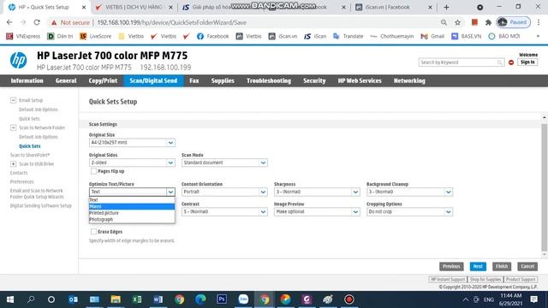This screenshot has width=548, height=308.
Task: Click the Sign In button
Action: (x=527, y=62)
